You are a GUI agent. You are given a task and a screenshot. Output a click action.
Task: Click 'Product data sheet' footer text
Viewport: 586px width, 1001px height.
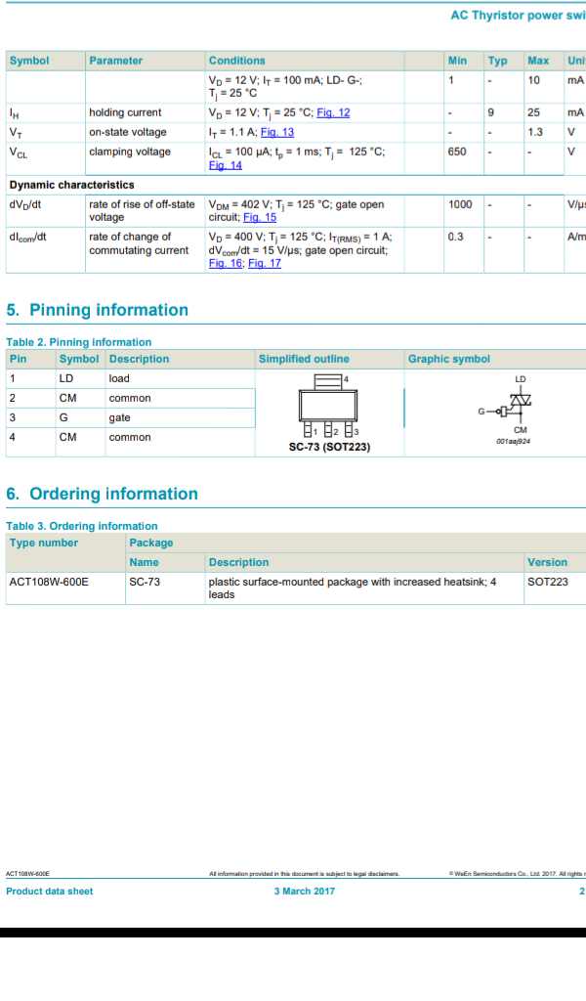coord(50,891)
